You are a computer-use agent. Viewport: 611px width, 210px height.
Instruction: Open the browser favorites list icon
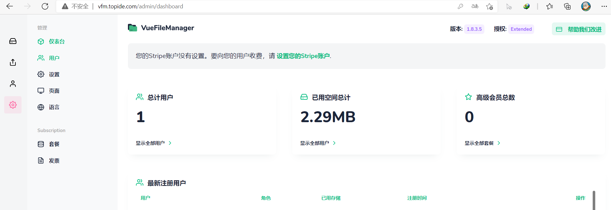click(x=550, y=6)
